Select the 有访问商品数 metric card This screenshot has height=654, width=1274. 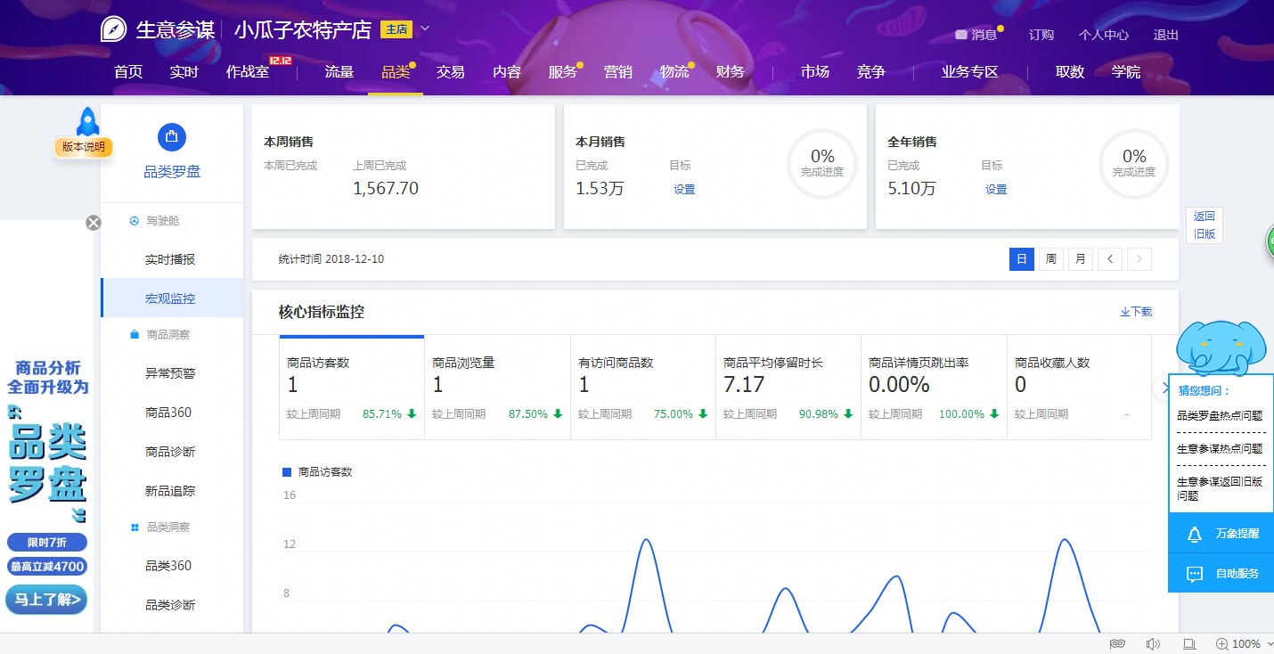(x=643, y=388)
